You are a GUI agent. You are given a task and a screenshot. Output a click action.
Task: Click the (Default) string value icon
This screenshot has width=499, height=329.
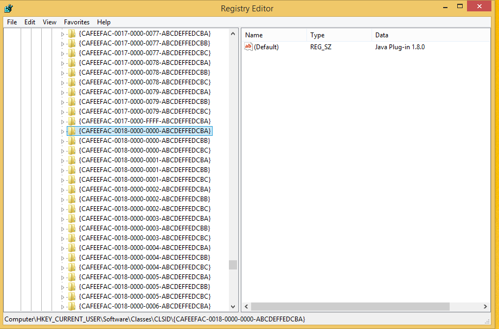pyautogui.click(x=248, y=47)
